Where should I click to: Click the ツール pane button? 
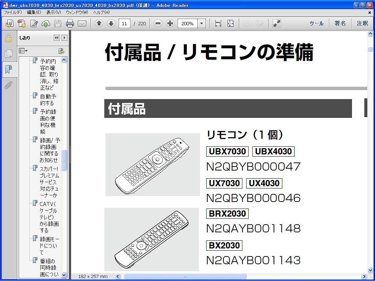(x=316, y=23)
